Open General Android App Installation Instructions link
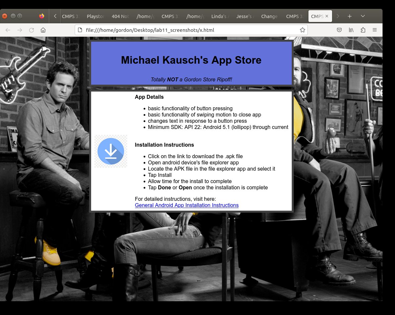Viewport: 395px width, 315px height. click(x=187, y=205)
